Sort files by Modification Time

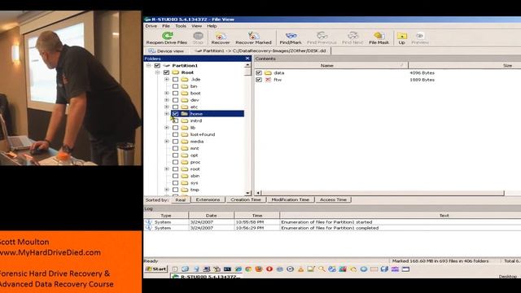[290, 199]
